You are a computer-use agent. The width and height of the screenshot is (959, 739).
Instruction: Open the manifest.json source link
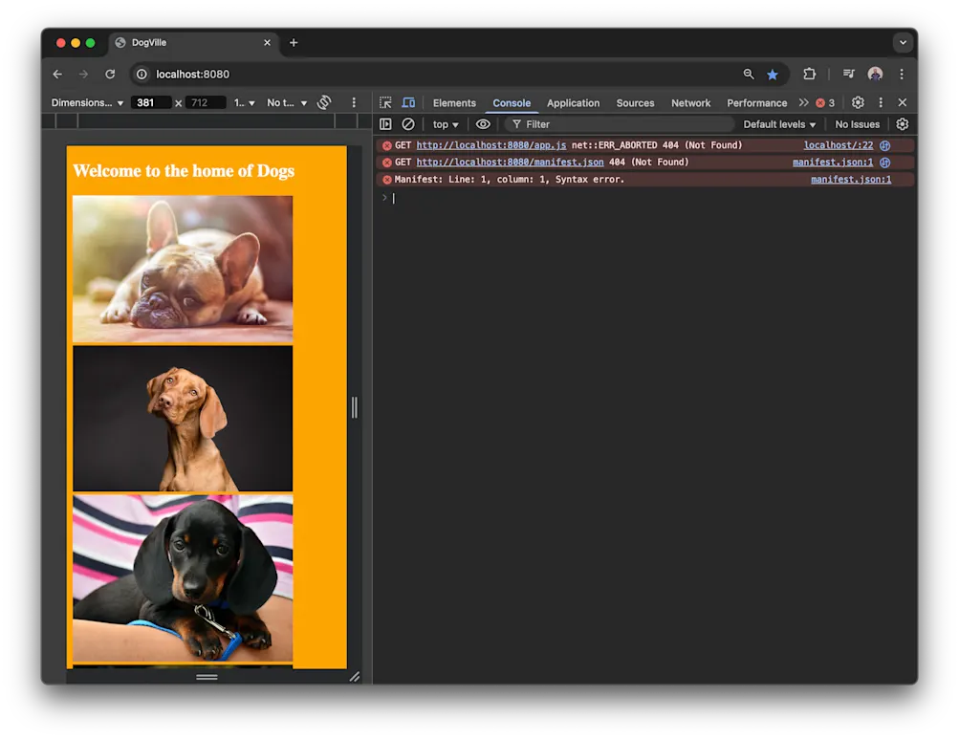tap(830, 162)
